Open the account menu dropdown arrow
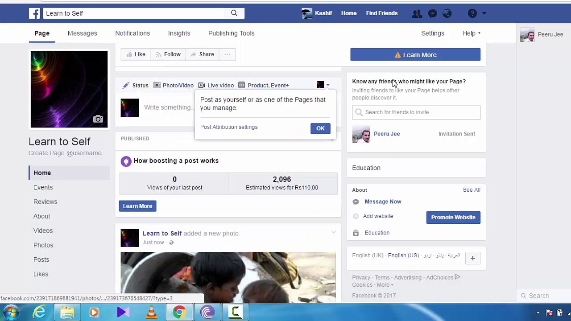571x321 pixels. pos(484,13)
